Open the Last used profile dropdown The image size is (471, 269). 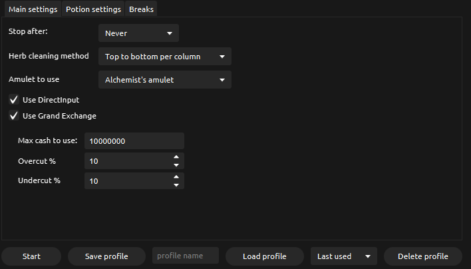[x=344, y=256]
